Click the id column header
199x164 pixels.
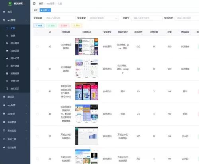[x=50, y=32]
